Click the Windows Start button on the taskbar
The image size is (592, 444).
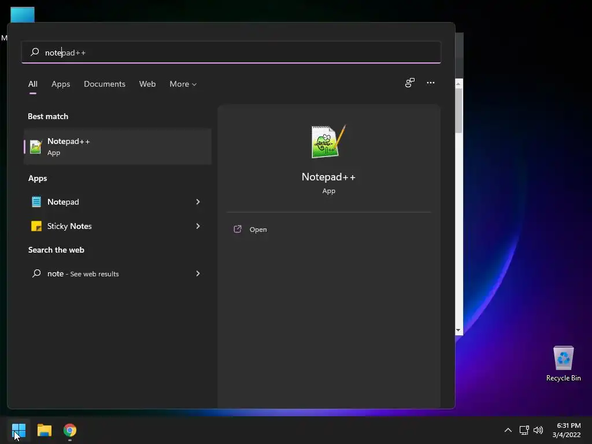(x=19, y=430)
